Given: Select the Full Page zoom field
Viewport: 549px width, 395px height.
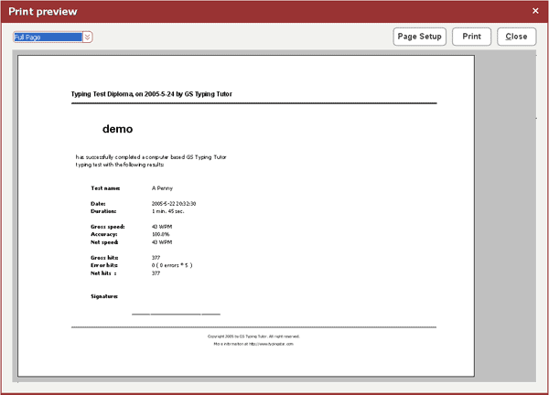Looking at the screenshot, I should pyautogui.click(x=48, y=37).
